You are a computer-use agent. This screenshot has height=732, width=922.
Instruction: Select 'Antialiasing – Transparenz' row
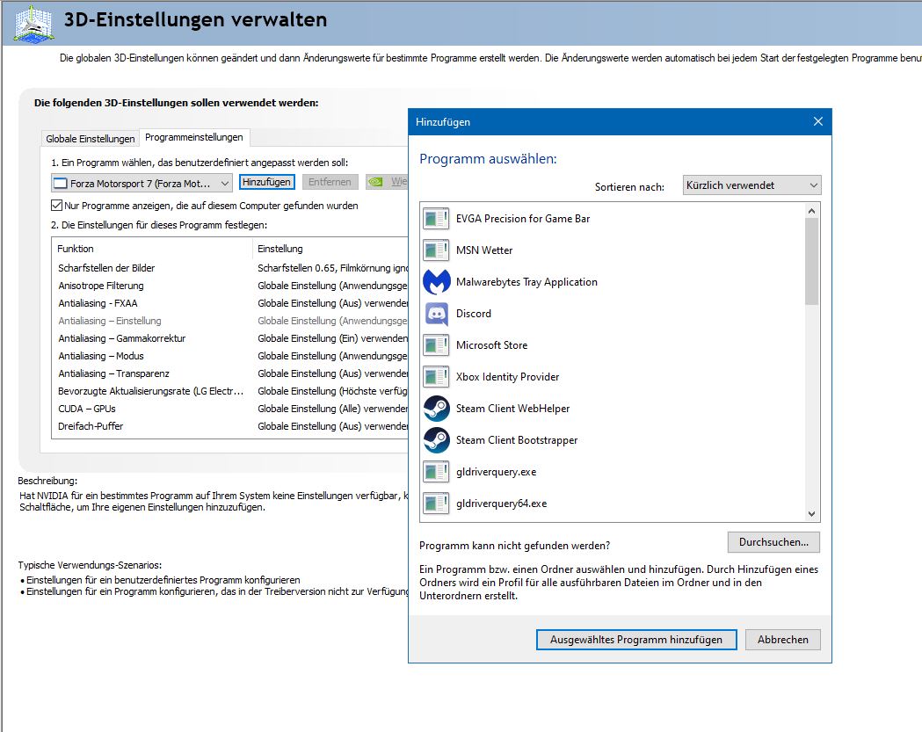pyautogui.click(x=230, y=374)
